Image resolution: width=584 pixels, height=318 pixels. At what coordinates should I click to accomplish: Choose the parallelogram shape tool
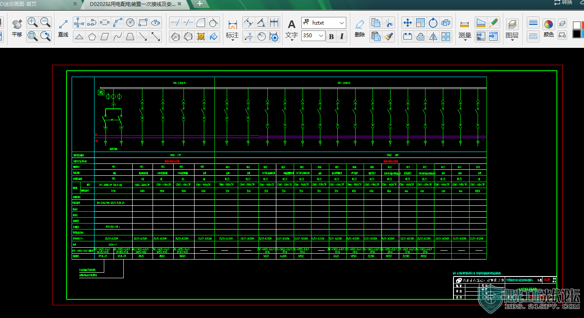[x=105, y=37]
